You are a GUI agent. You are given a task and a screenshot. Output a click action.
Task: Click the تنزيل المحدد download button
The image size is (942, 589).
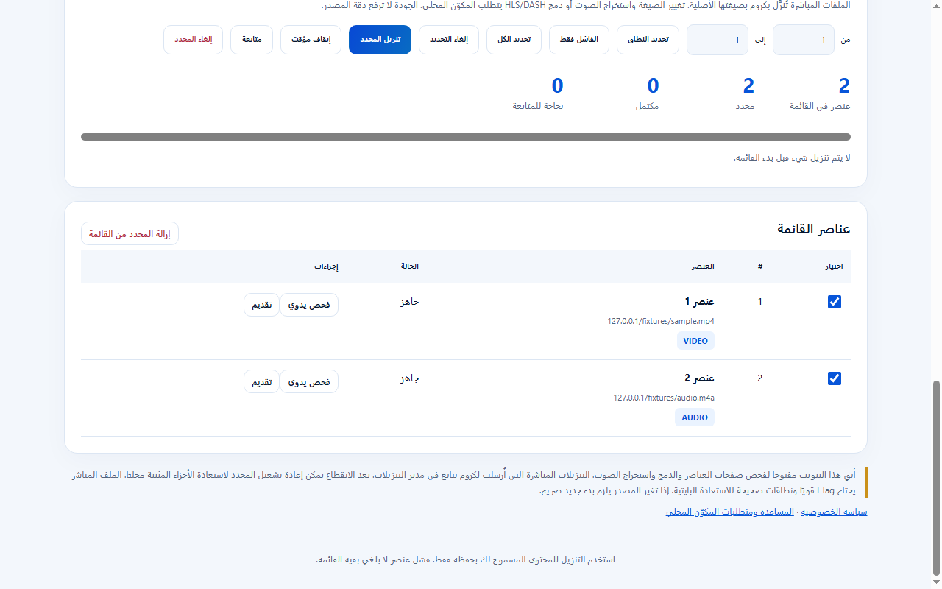[380, 40]
